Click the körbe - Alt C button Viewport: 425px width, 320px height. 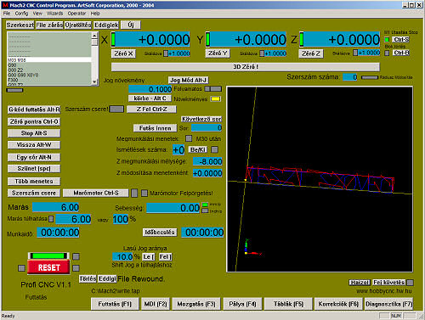coord(150,98)
